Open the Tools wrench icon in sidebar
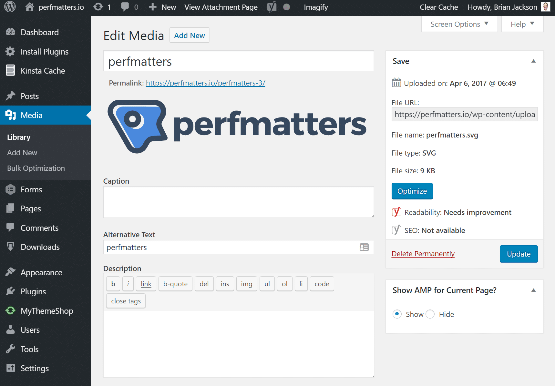555x386 pixels. pyautogui.click(x=11, y=349)
